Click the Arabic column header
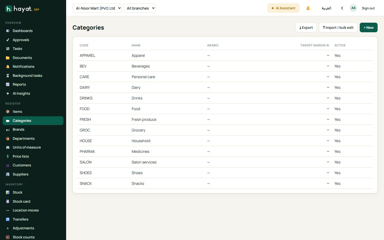This screenshot has height=240, width=384. [x=213, y=45]
